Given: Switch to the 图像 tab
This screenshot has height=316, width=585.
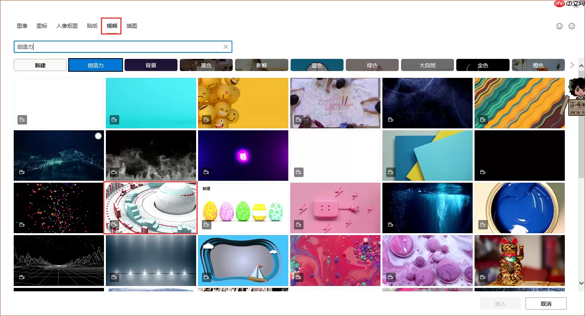Looking at the screenshot, I should 22,26.
